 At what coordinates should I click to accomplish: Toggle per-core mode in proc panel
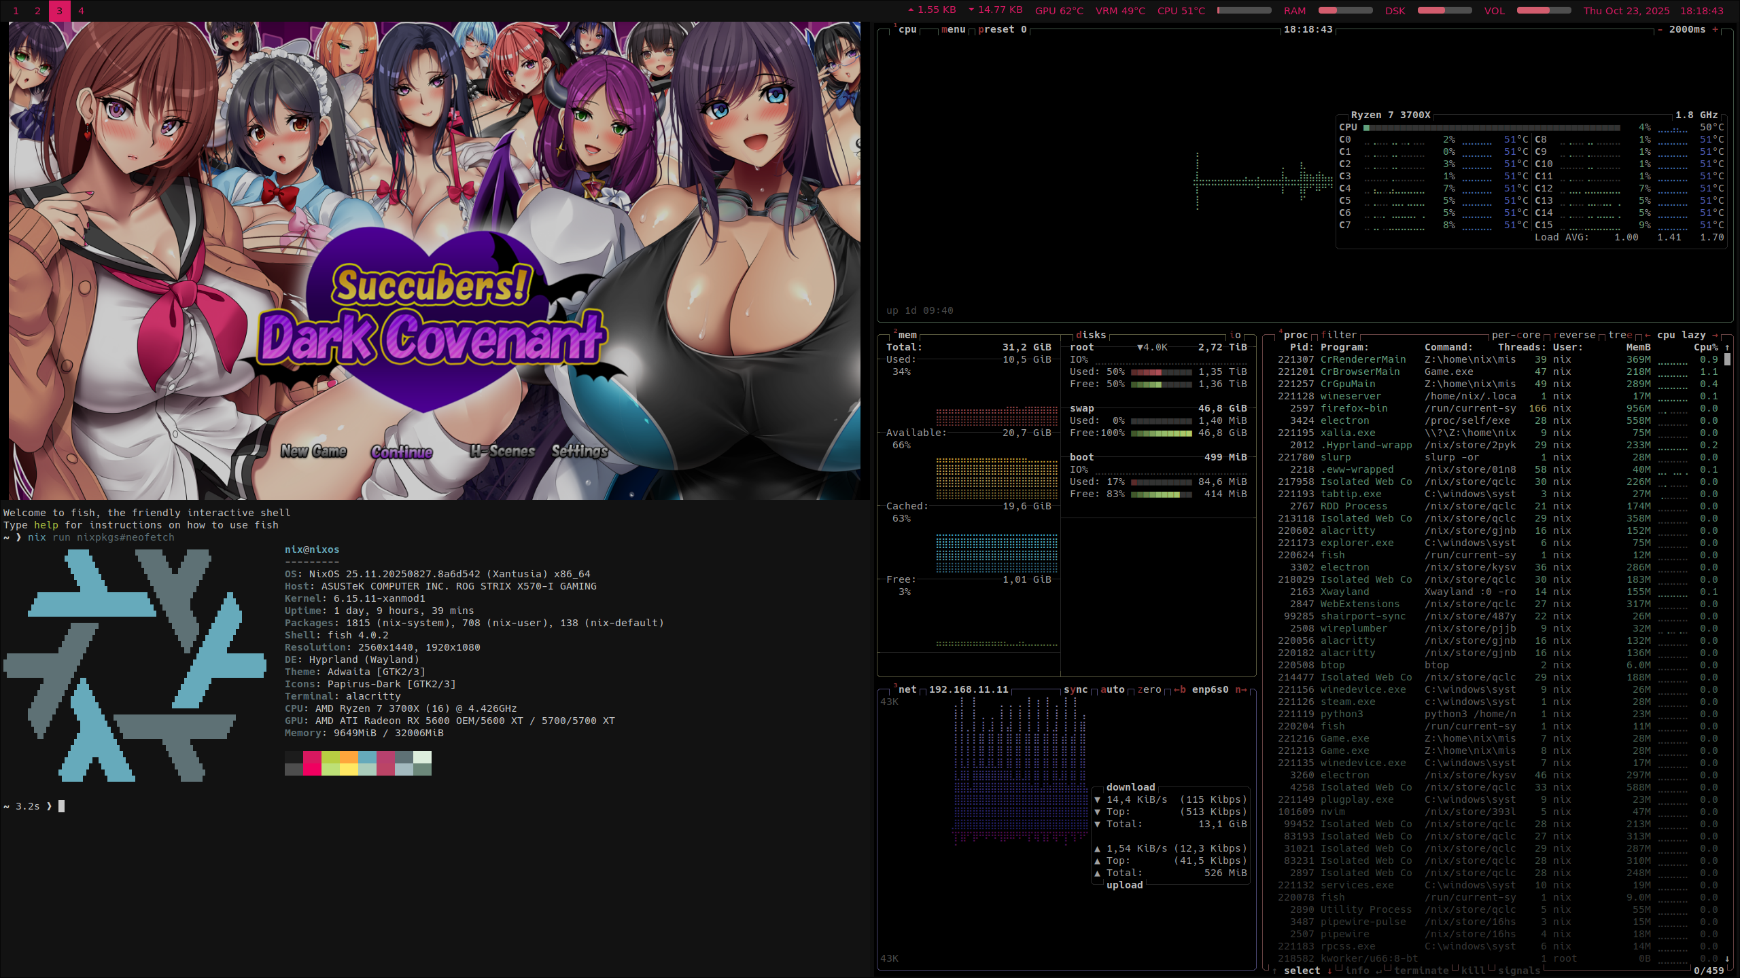coord(1516,335)
